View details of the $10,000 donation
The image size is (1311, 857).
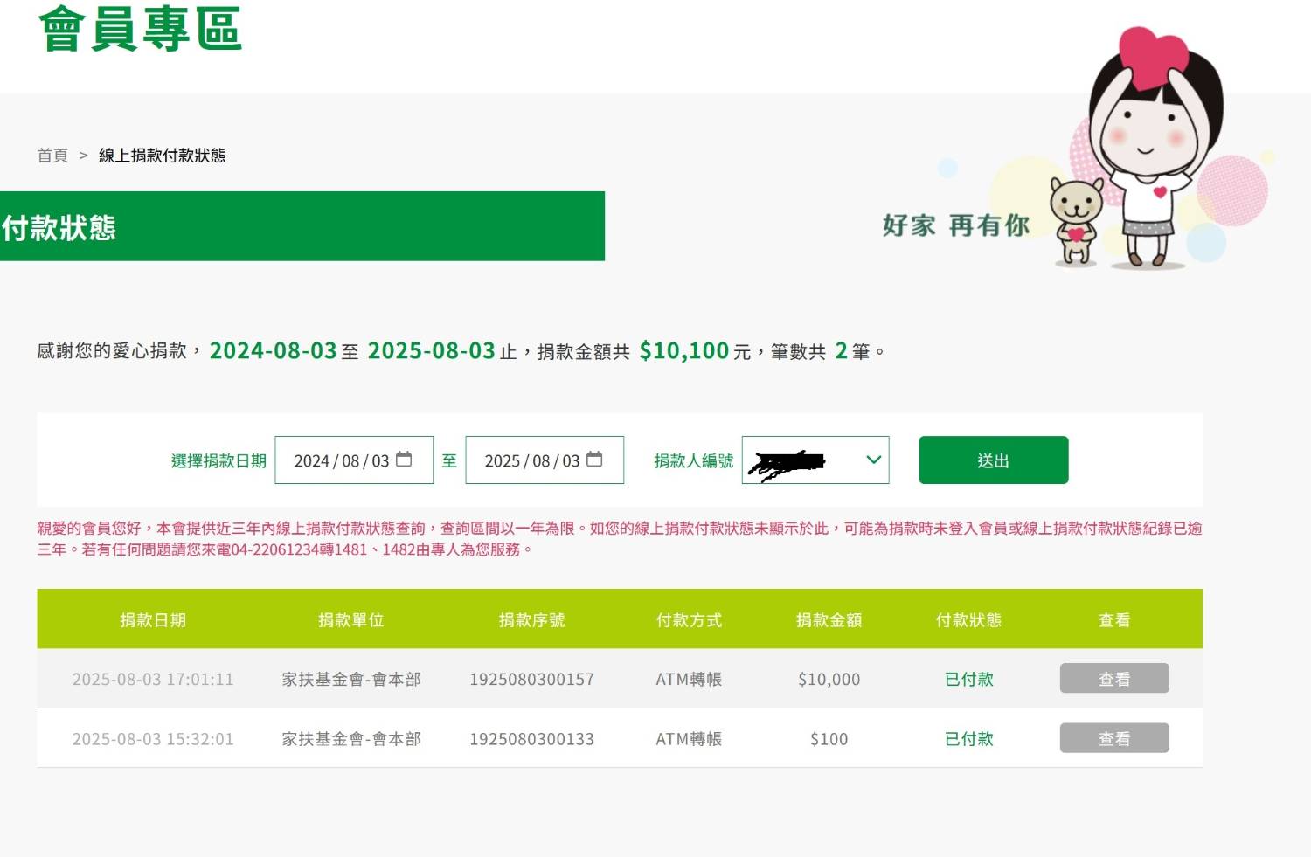(1113, 679)
